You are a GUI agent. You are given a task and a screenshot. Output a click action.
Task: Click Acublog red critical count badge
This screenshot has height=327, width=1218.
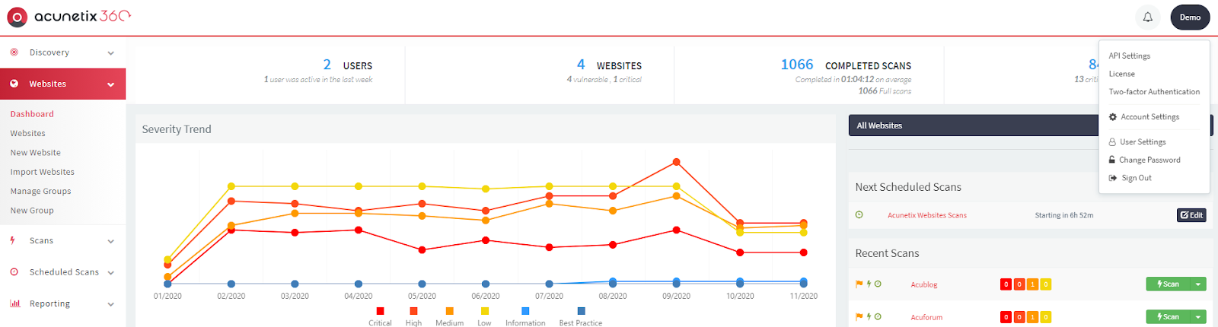(x=1006, y=284)
